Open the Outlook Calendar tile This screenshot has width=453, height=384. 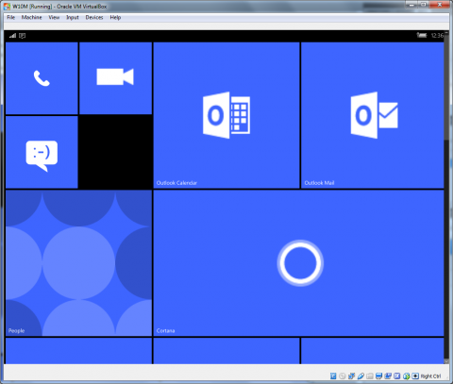pos(226,115)
